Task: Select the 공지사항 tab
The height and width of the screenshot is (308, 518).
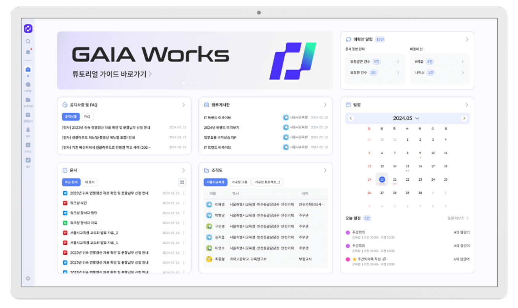Action: tap(71, 117)
